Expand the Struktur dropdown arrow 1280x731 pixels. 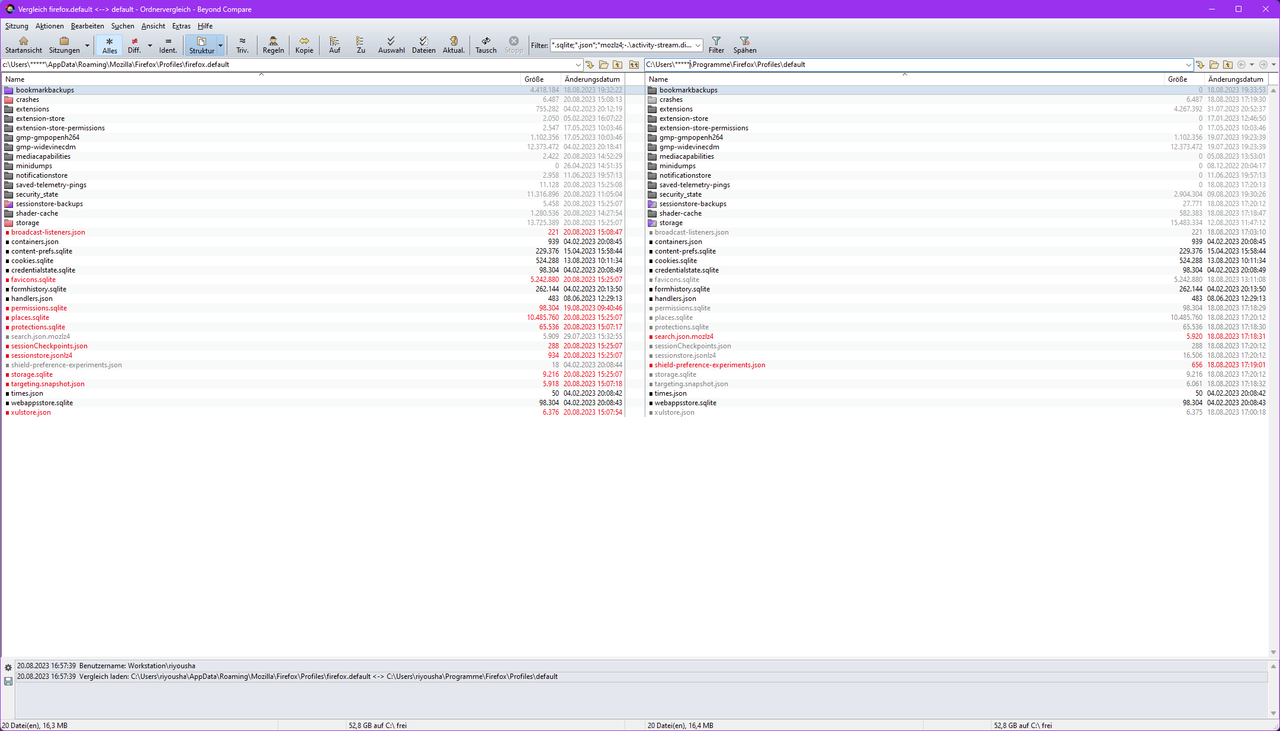[x=220, y=45]
